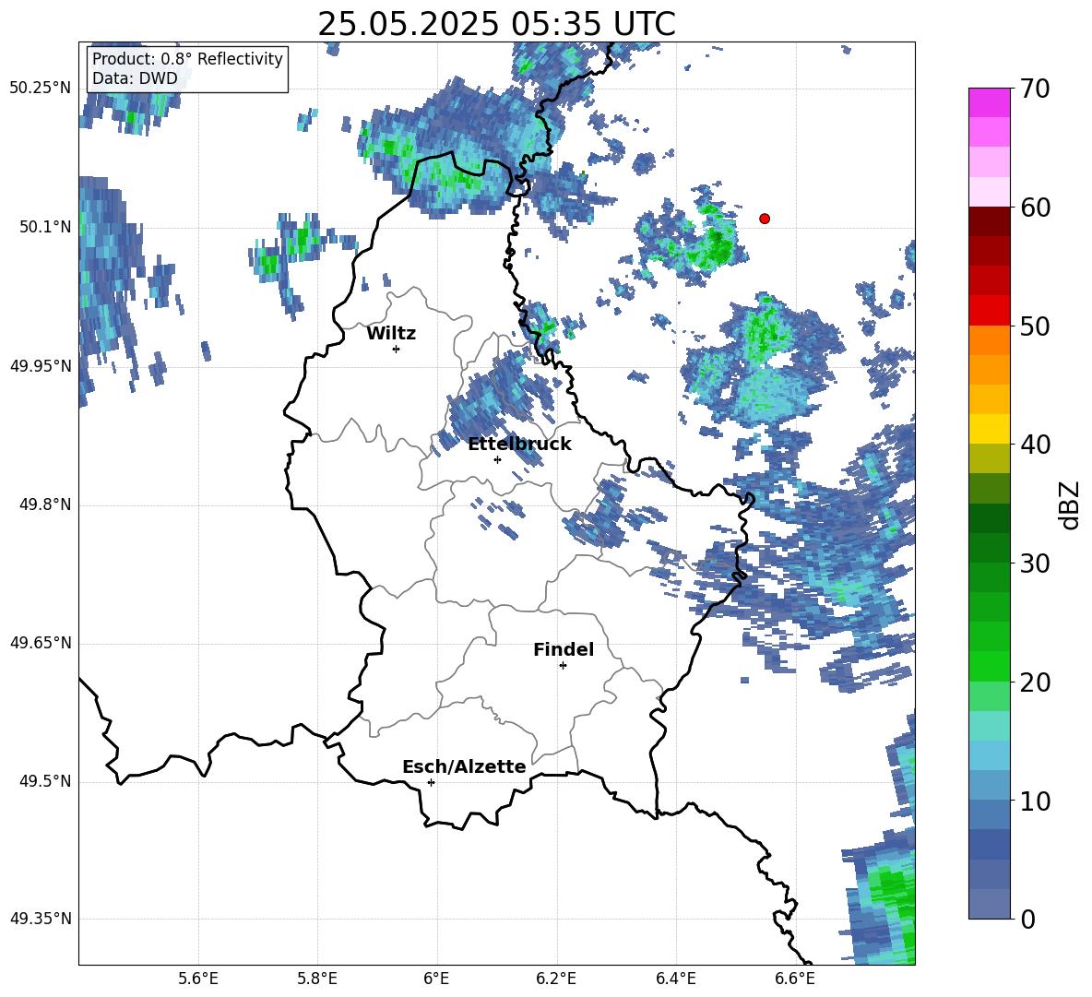
Task: Click the 30 tick on the colorbar
Action: (1035, 564)
